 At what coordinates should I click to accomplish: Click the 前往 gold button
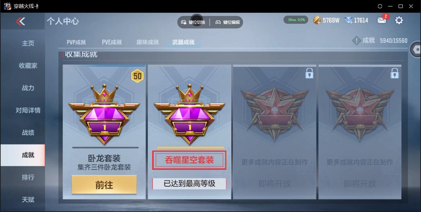[104, 185]
